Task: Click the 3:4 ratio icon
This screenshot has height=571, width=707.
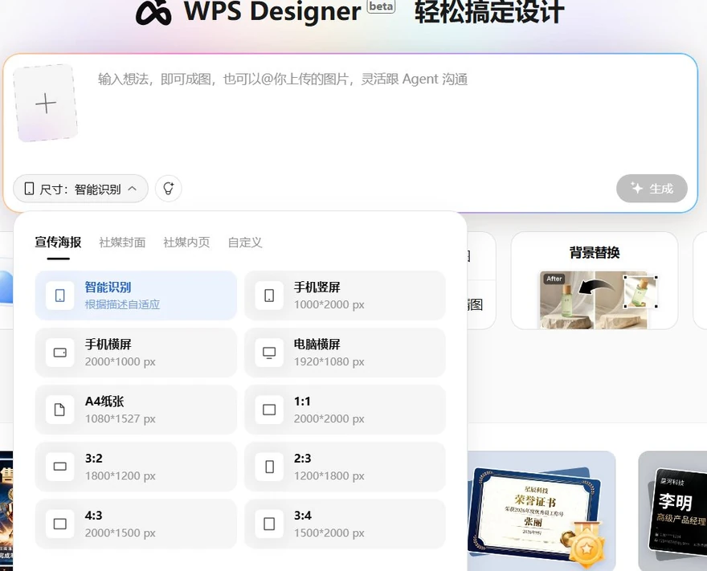Action: click(269, 524)
